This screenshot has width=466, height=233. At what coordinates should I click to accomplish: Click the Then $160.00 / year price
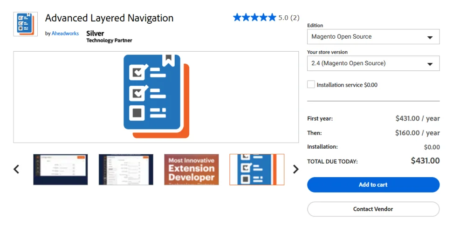point(418,133)
